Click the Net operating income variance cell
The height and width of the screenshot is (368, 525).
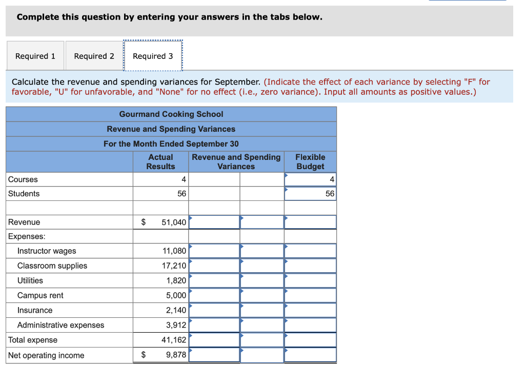point(214,355)
